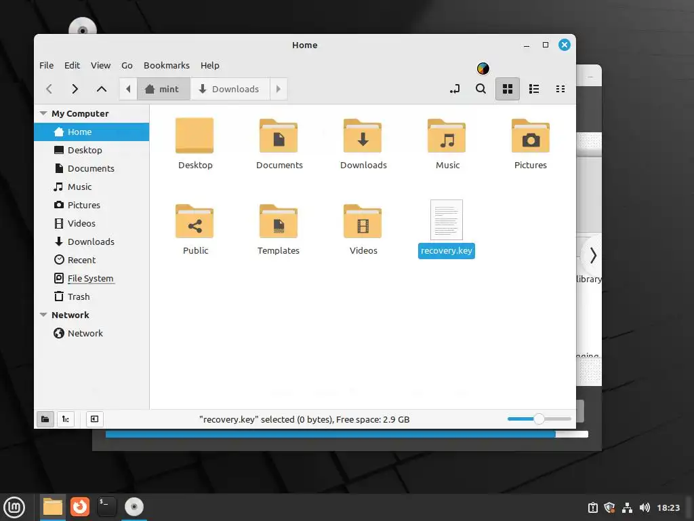
Task: Select the Music folder icon
Action: click(x=447, y=136)
